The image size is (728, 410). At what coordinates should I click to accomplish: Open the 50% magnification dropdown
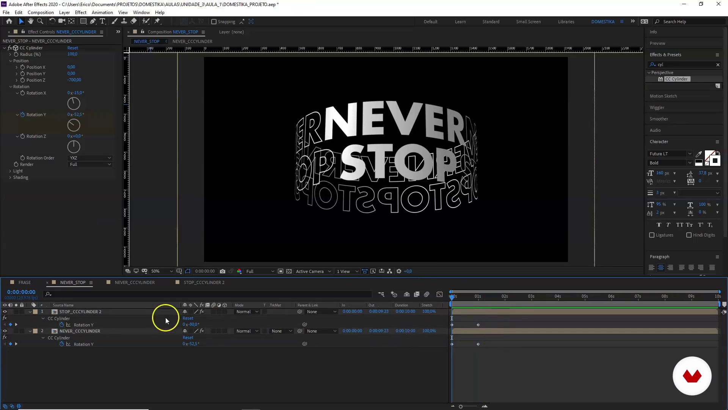[162, 271]
